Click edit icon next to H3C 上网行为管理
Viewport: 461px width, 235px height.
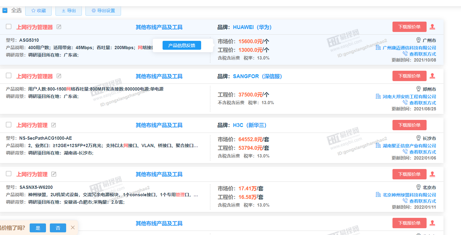[54, 125]
